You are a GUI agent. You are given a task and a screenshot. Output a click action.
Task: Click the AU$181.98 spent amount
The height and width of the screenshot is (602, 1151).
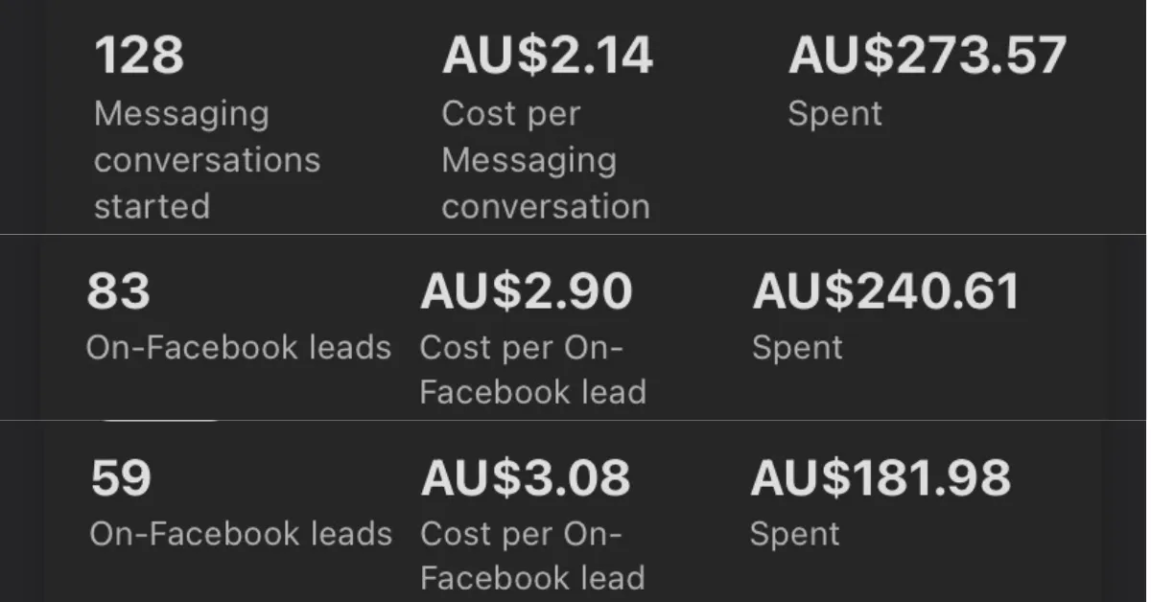[x=880, y=478]
